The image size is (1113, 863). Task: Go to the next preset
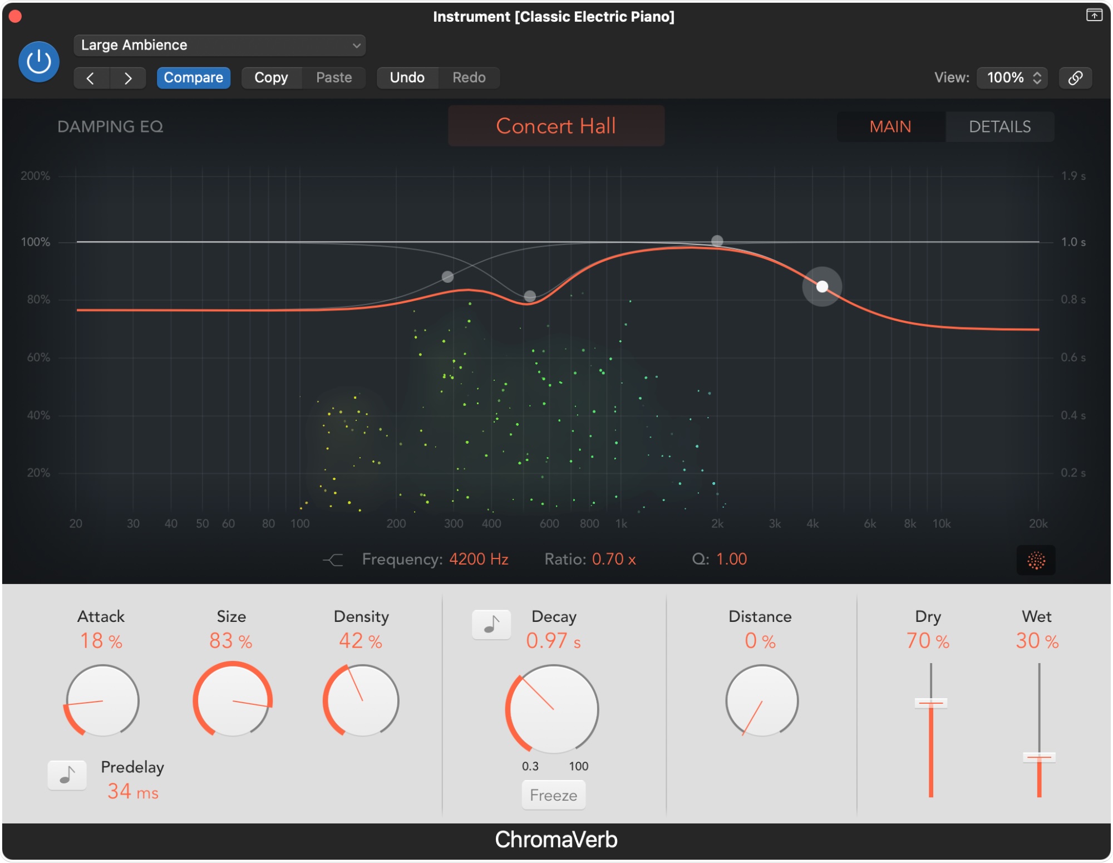(x=128, y=78)
